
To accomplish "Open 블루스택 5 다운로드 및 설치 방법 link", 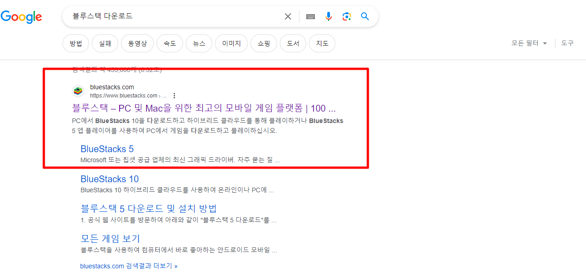I will pos(148,209).
